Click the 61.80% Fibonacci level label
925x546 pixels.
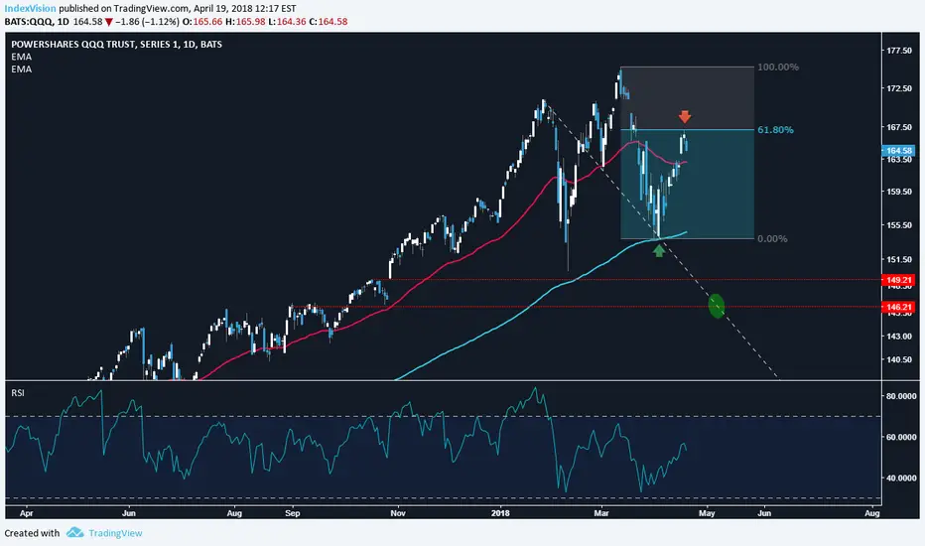[775, 130]
